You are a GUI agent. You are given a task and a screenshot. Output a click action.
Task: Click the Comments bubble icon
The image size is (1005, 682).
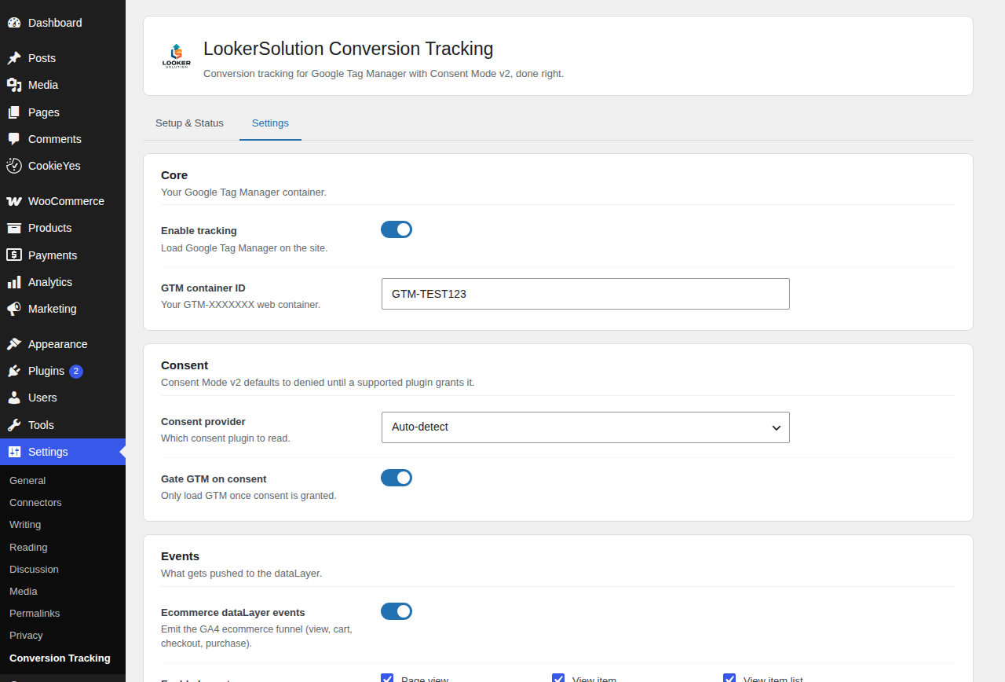click(14, 139)
